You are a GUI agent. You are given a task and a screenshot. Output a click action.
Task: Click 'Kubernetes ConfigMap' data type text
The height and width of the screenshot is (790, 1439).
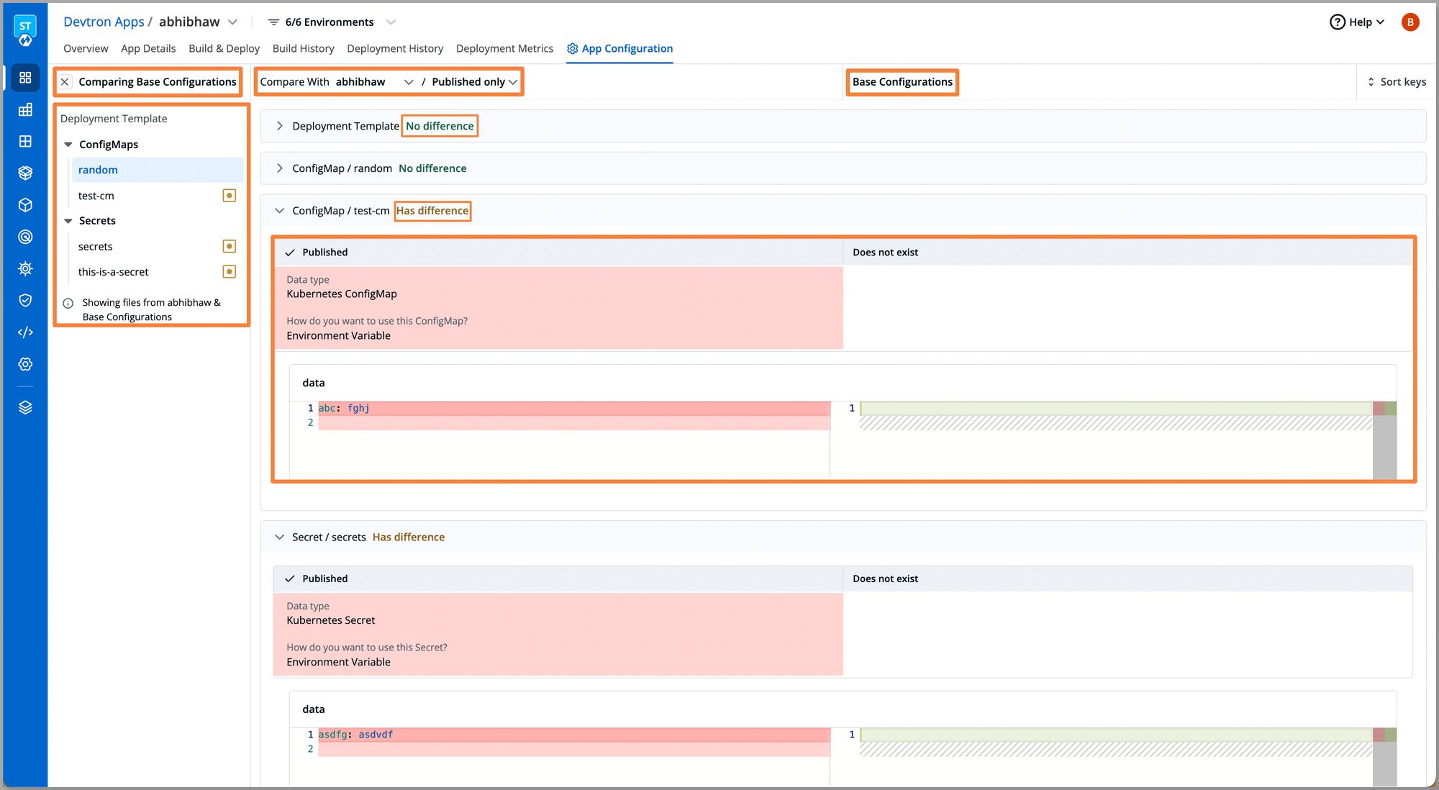coord(342,294)
